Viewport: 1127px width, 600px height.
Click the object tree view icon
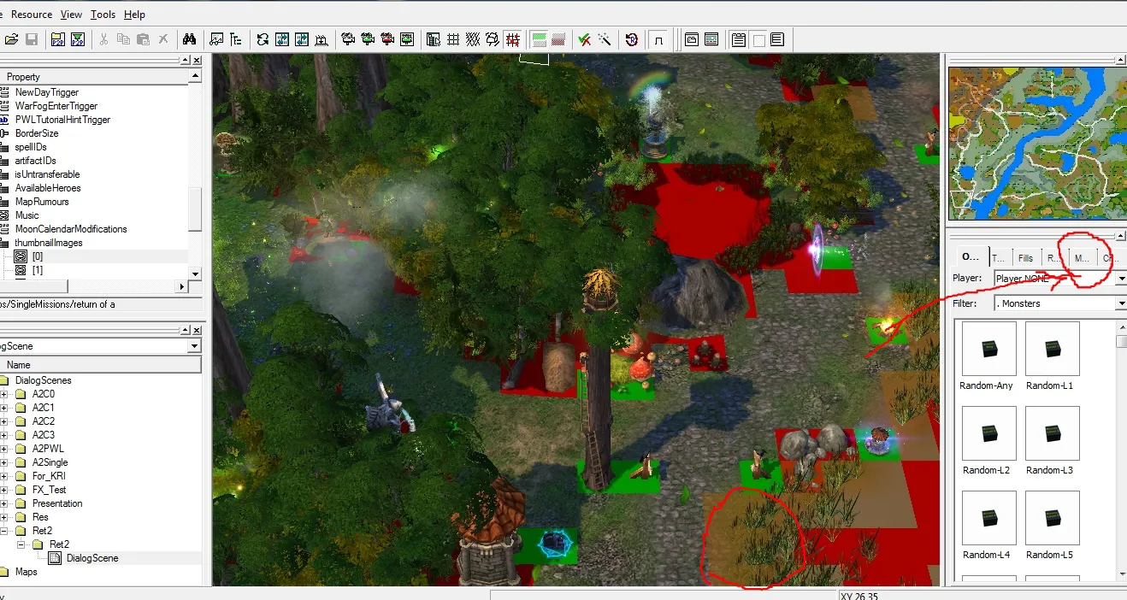236,39
